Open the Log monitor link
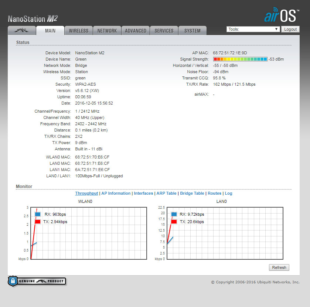310x307 pixels. pos(229,193)
